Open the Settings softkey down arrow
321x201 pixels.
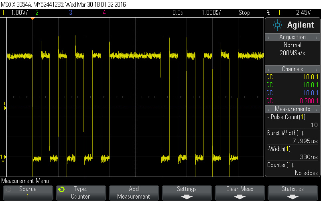pos(187,197)
